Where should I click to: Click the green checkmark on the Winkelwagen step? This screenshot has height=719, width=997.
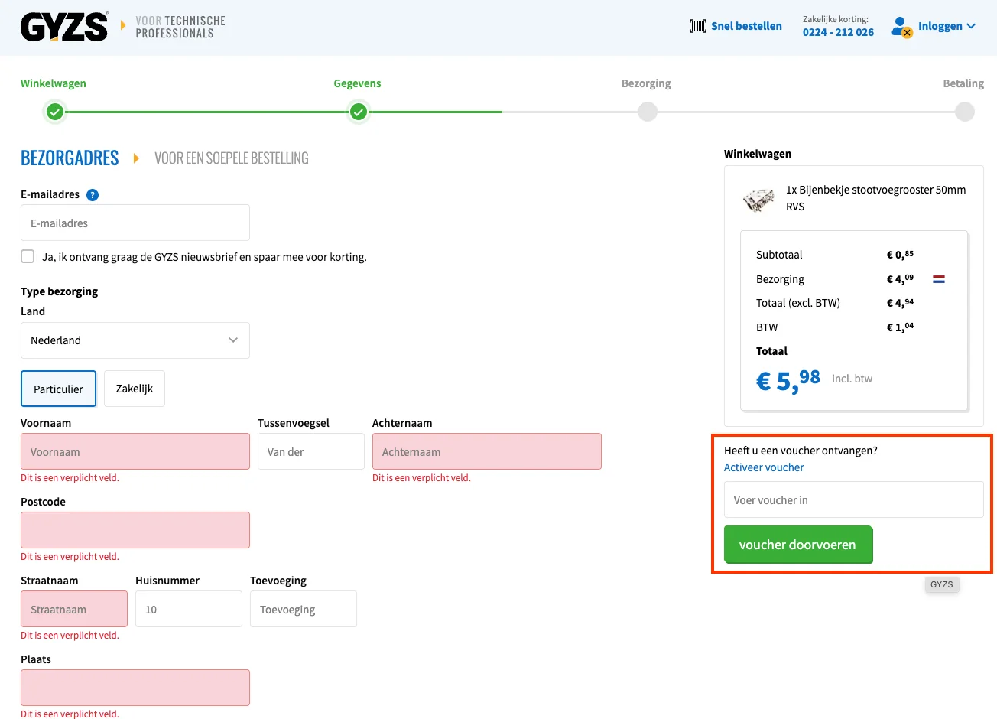[55, 112]
